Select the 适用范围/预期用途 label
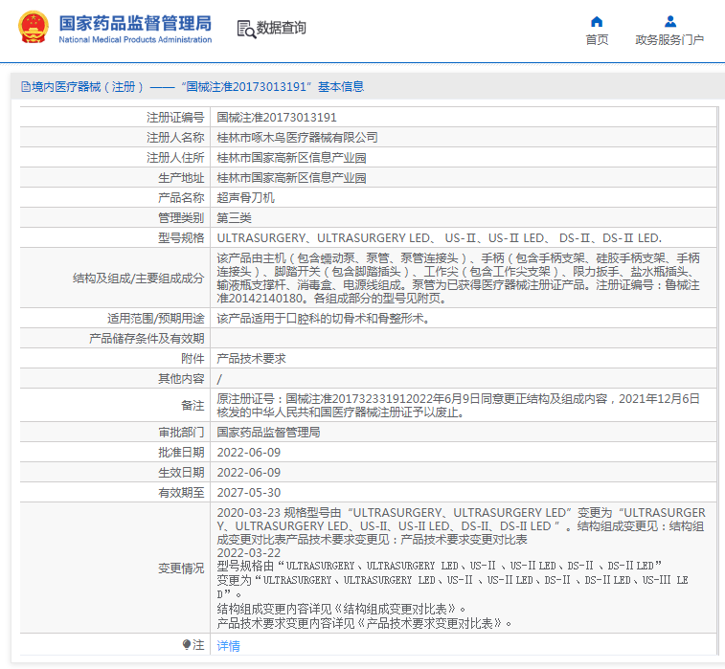Viewport: 725px width, 669px height. tap(156, 319)
